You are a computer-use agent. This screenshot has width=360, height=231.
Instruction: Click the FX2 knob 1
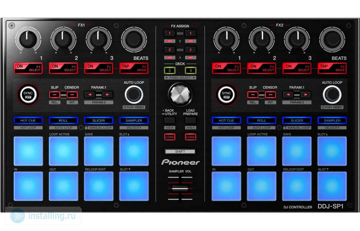(227, 40)
